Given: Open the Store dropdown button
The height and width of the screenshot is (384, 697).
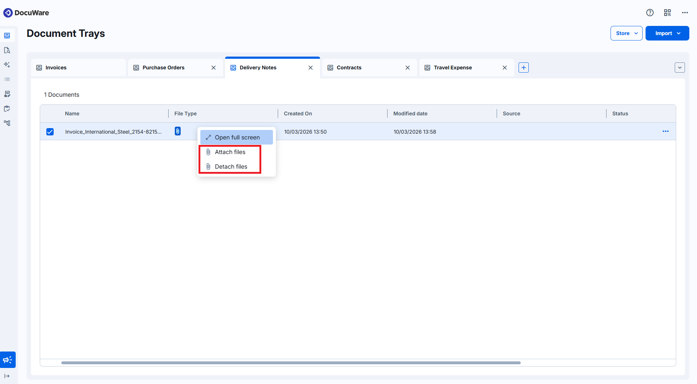Looking at the screenshot, I should click(x=627, y=33).
